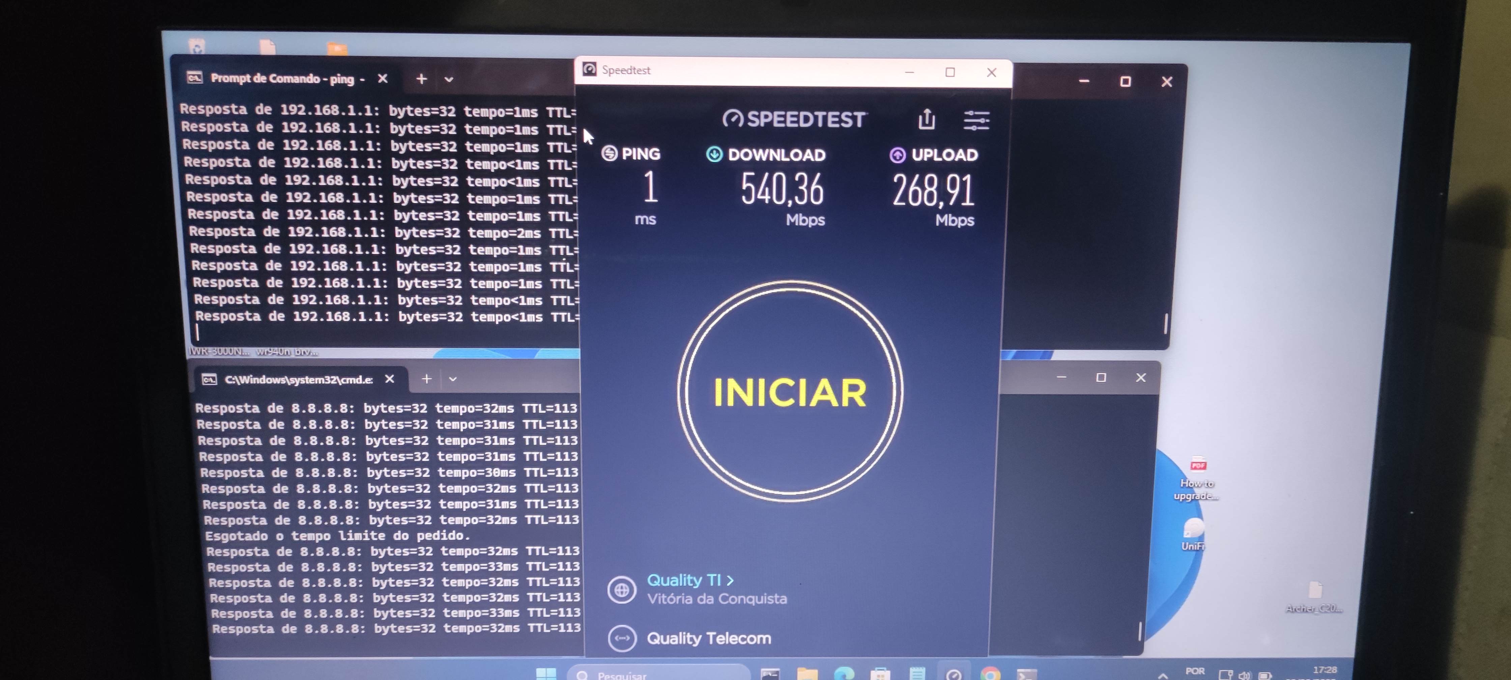Click the globe icon beside Quality TI

(622, 590)
